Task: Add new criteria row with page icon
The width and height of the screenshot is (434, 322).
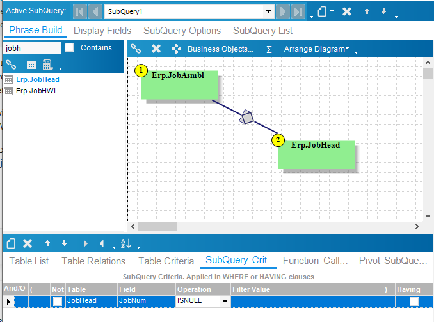Action: pyautogui.click(x=11, y=243)
